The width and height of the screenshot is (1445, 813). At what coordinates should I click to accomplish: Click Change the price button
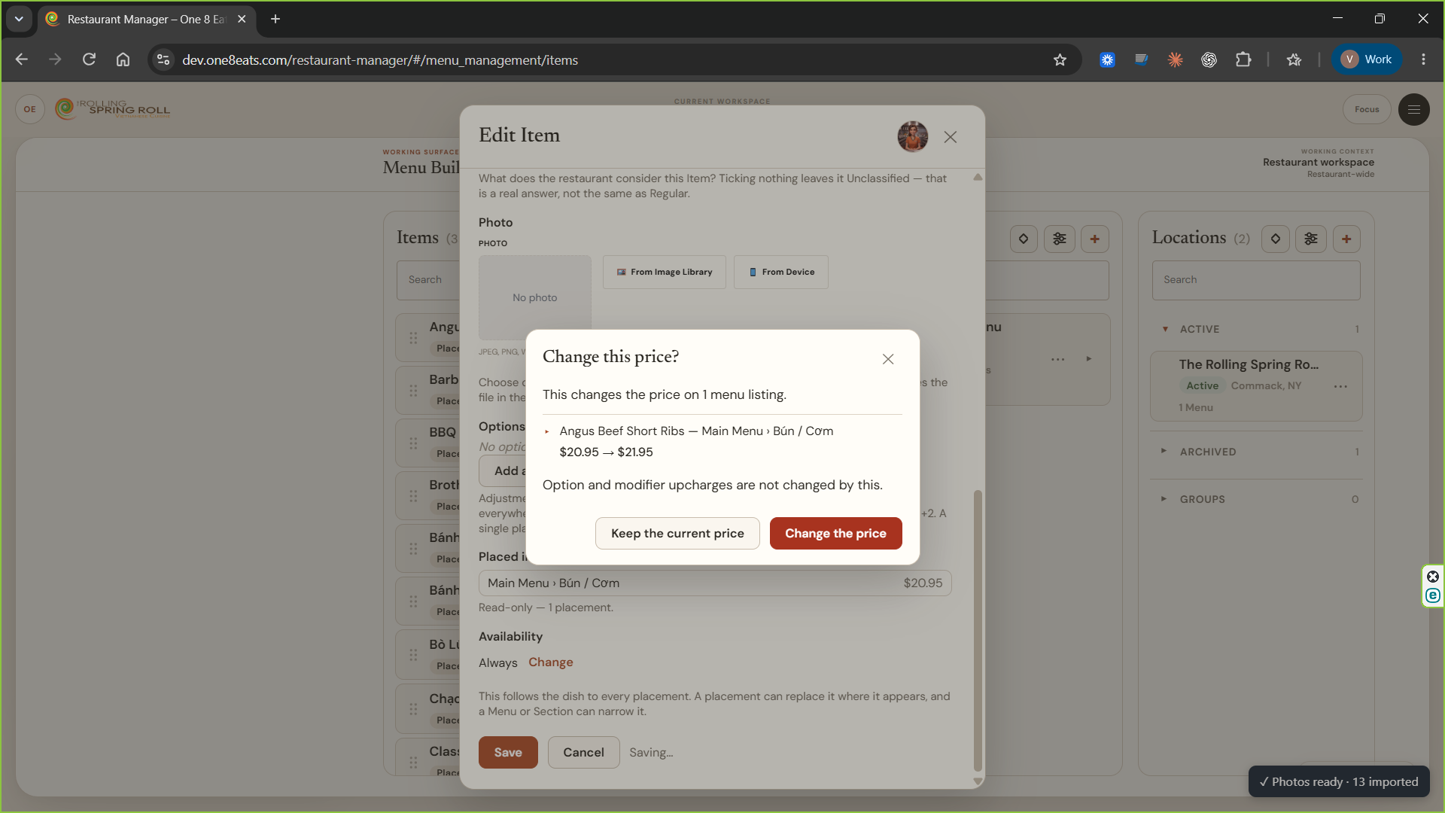coord(835,533)
